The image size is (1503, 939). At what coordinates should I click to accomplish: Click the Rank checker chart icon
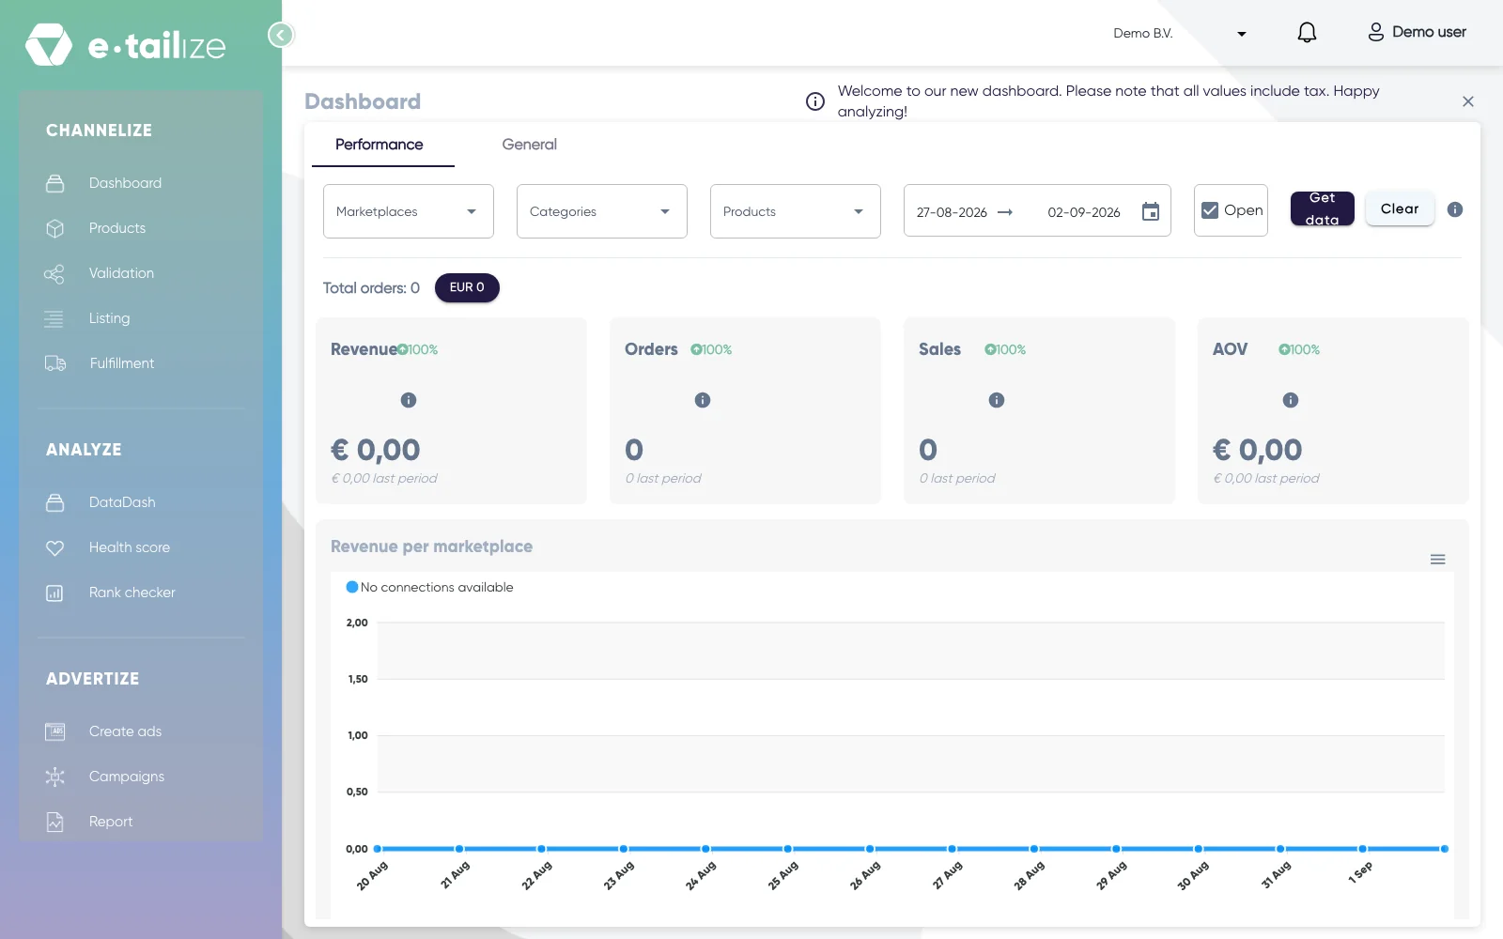(x=55, y=593)
